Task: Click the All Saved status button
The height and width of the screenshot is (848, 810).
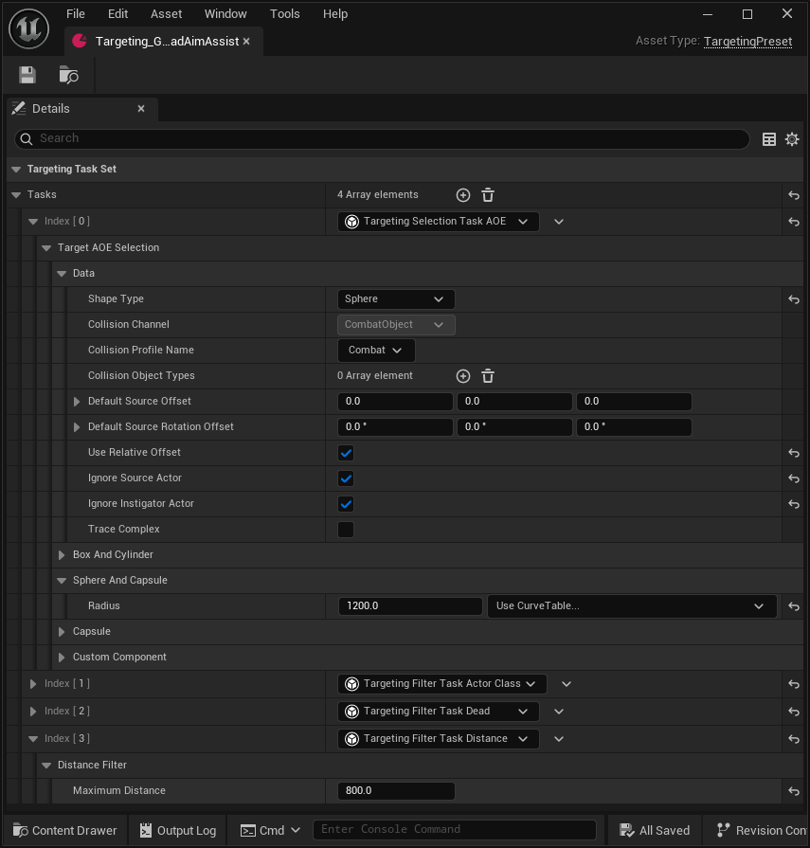Action: pyautogui.click(x=655, y=830)
